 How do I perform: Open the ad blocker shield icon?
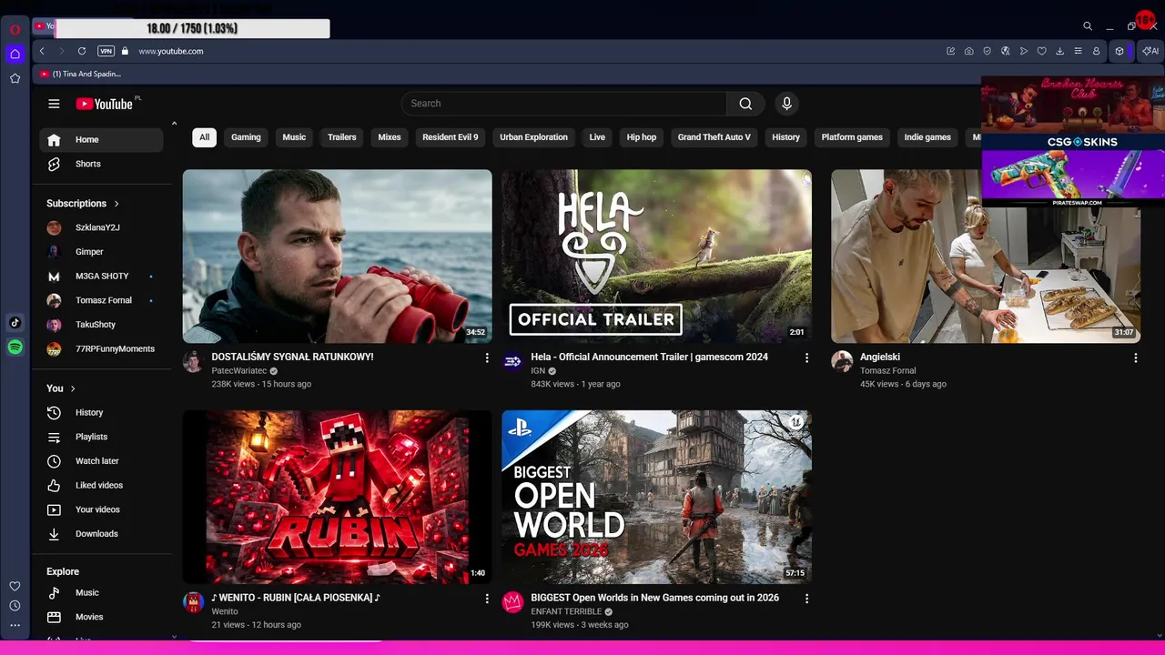point(988,51)
